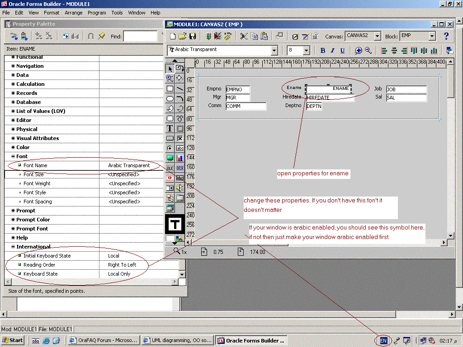Click the Find input field
This screenshot has height=347, width=463.
[x=140, y=36]
